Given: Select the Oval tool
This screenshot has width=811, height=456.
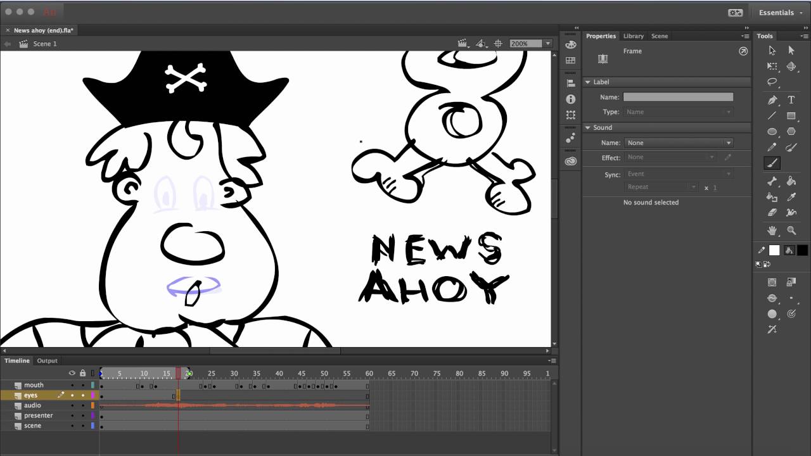Looking at the screenshot, I should point(772,132).
